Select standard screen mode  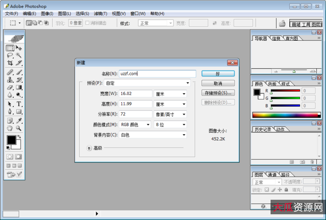8,165
